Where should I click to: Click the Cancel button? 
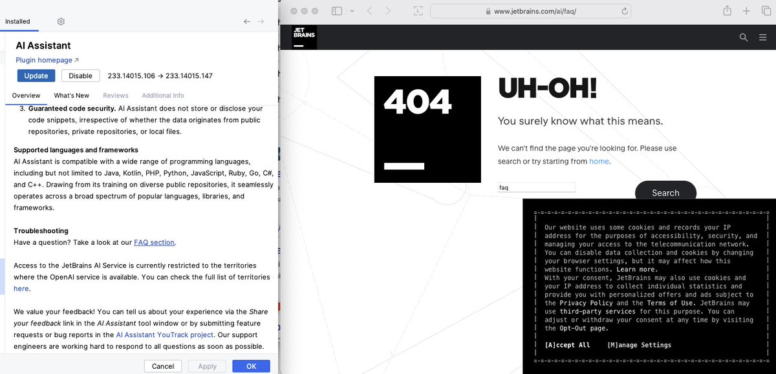163,366
